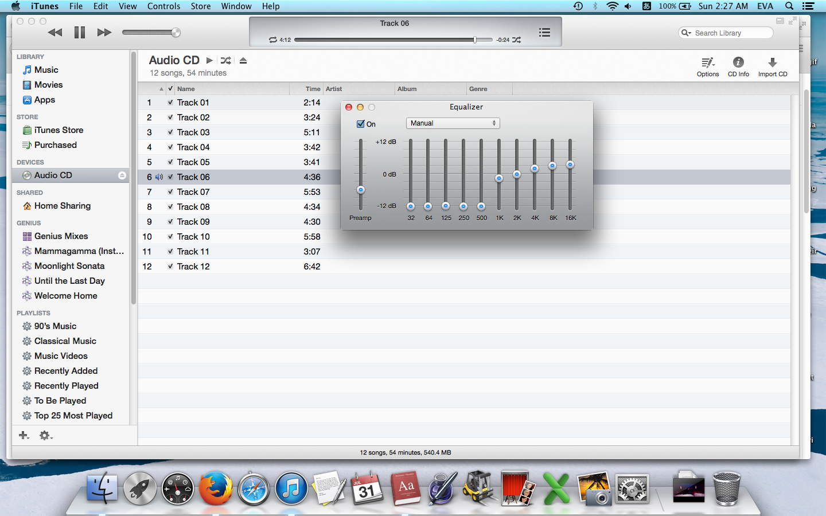The height and width of the screenshot is (516, 826).
Task: Toggle repeat in the now playing display
Action: tap(273, 40)
